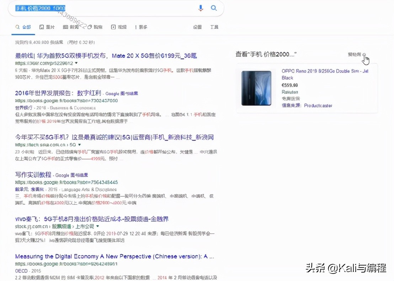Select the 全部 results tab
Screen dimensions: 394x281
[x=23, y=27]
